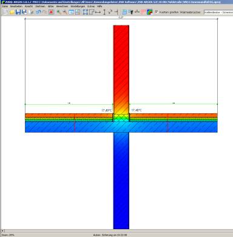Select the horizontal dimension arrow tool
This screenshot has width=233, height=237.
98,12
